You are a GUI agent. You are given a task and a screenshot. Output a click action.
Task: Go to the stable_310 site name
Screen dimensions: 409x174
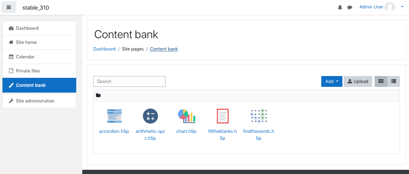[x=36, y=8]
